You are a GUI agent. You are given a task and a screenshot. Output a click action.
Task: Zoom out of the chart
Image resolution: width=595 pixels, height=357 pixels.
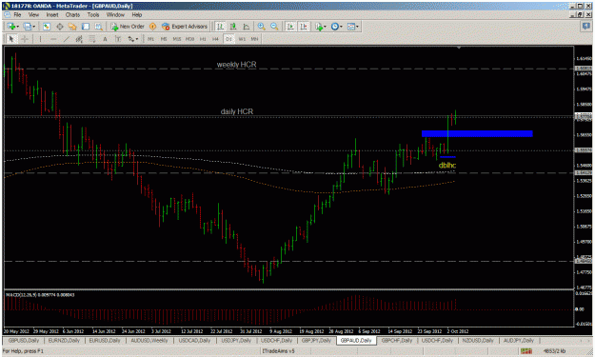click(x=274, y=26)
